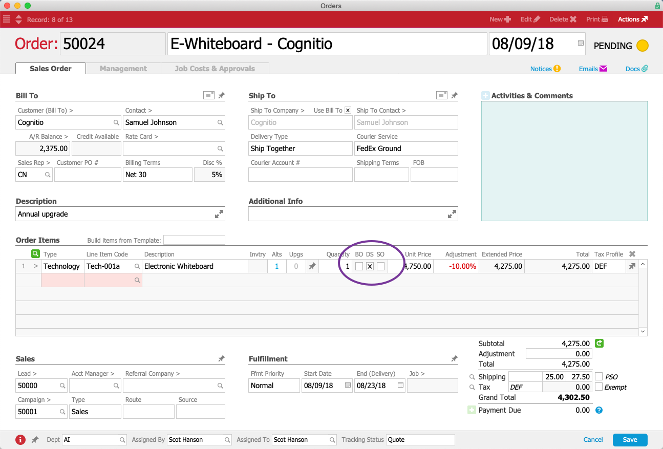Click the pin icon in Bill To header
This screenshot has width=663, height=449.
(222, 95)
